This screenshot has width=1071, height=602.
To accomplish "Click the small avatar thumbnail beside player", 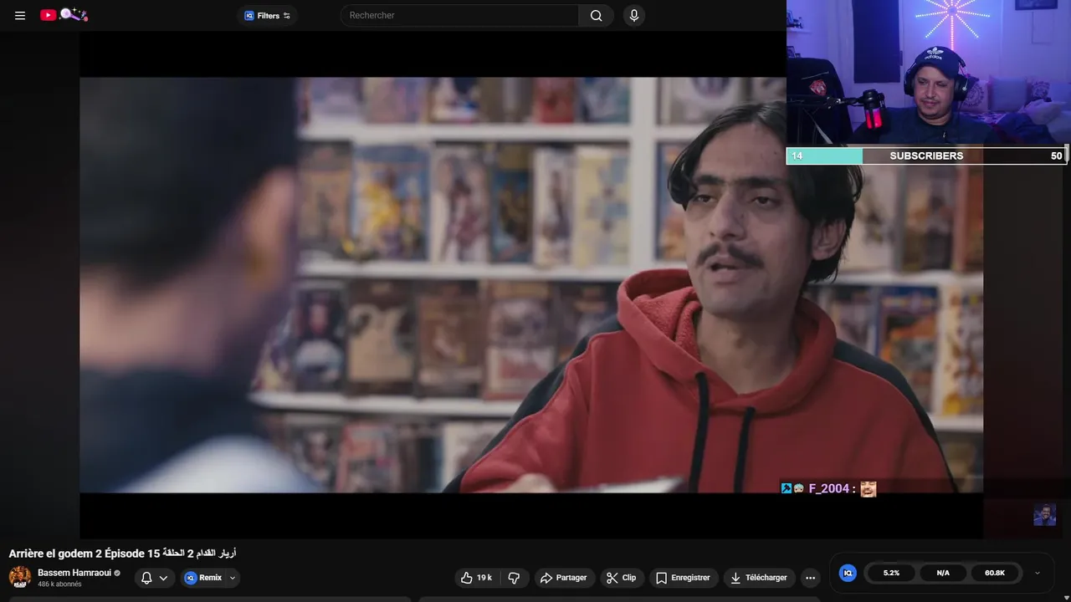I will tap(1044, 514).
